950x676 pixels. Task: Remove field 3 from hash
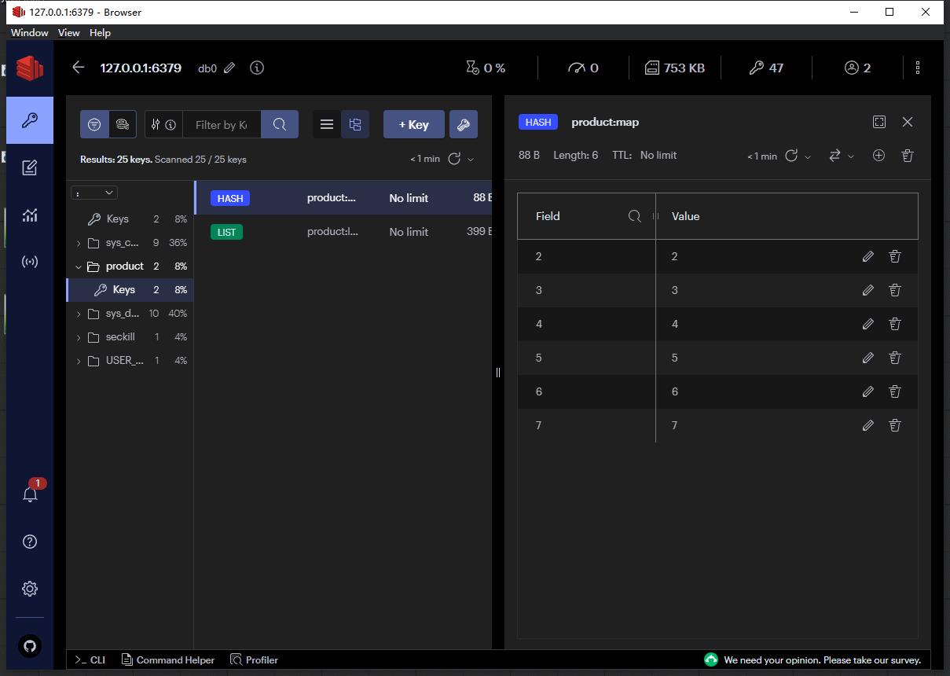(894, 290)
